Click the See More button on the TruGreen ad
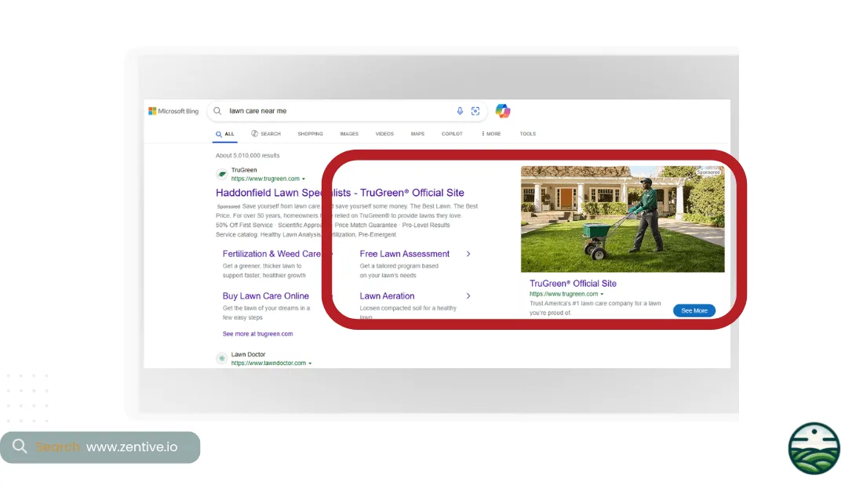The width and height of the screenshot is (863, 492). coord(694,310)
